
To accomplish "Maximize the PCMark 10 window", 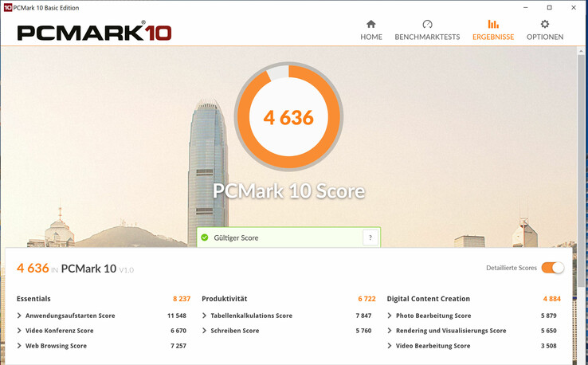I will [550, 7].
